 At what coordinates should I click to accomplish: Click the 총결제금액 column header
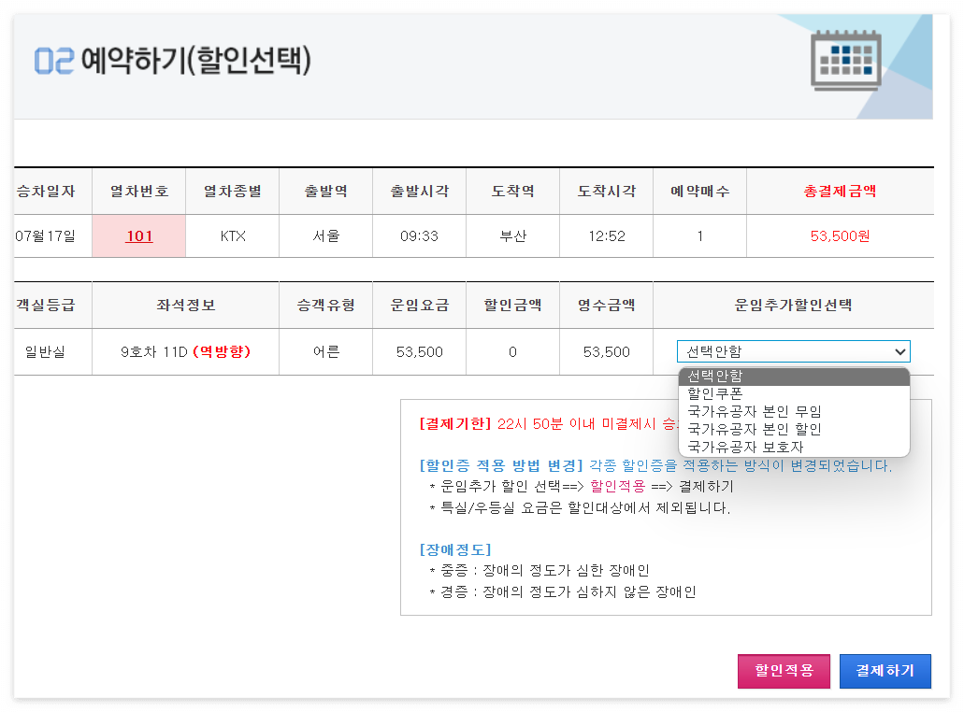click(x=839, y=191)
